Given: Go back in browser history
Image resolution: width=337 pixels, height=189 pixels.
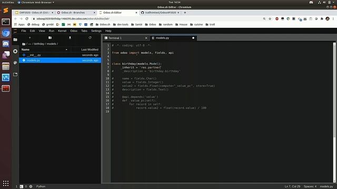Looking at the screenshot, I should (15, 19).
